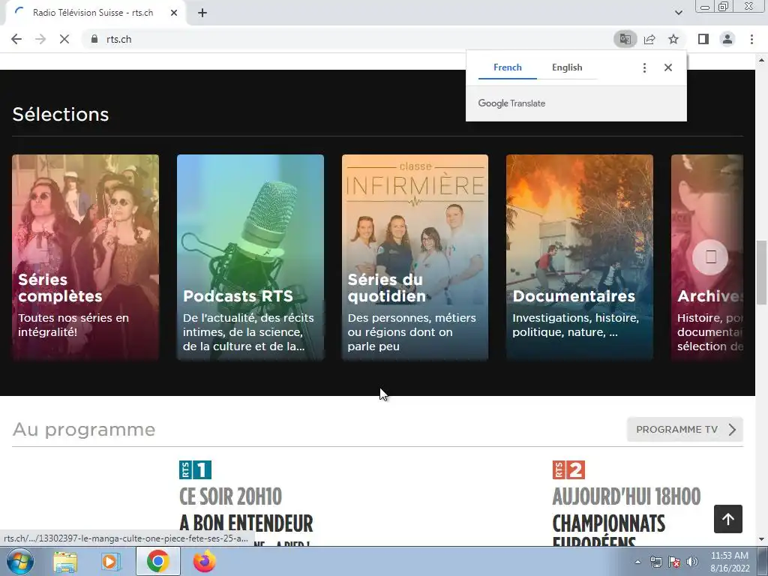The height and width of the screenshot is (576, 768).
Task: Open the Séries du quotidien card
Action: (415, 258)
